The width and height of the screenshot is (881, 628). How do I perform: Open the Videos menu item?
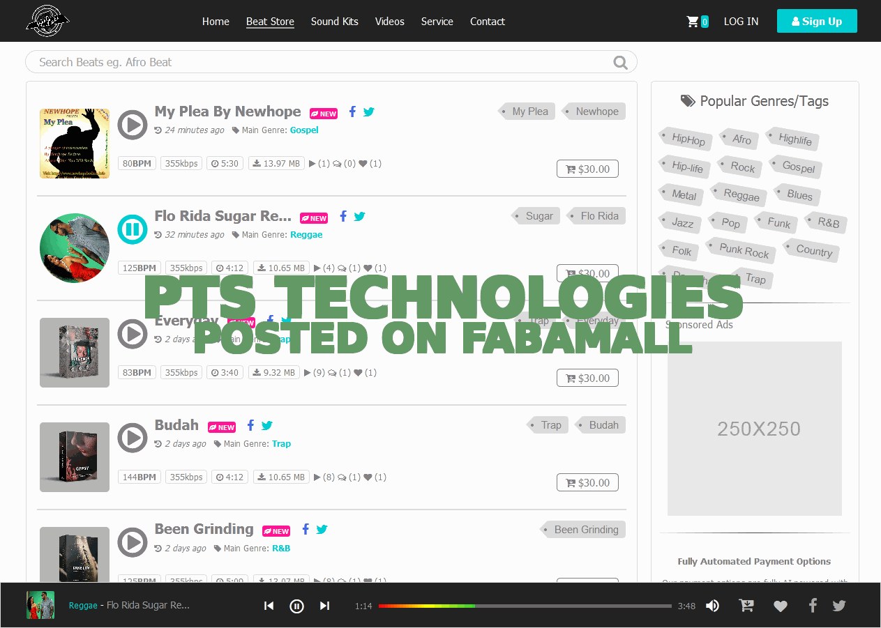coord(390,22)
